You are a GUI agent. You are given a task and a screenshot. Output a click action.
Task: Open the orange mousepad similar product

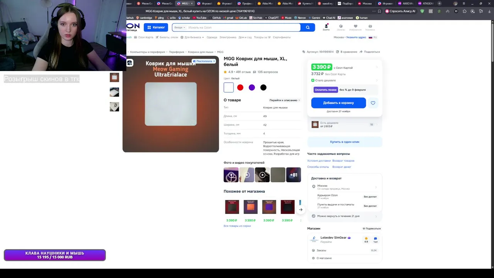point(250,207)
